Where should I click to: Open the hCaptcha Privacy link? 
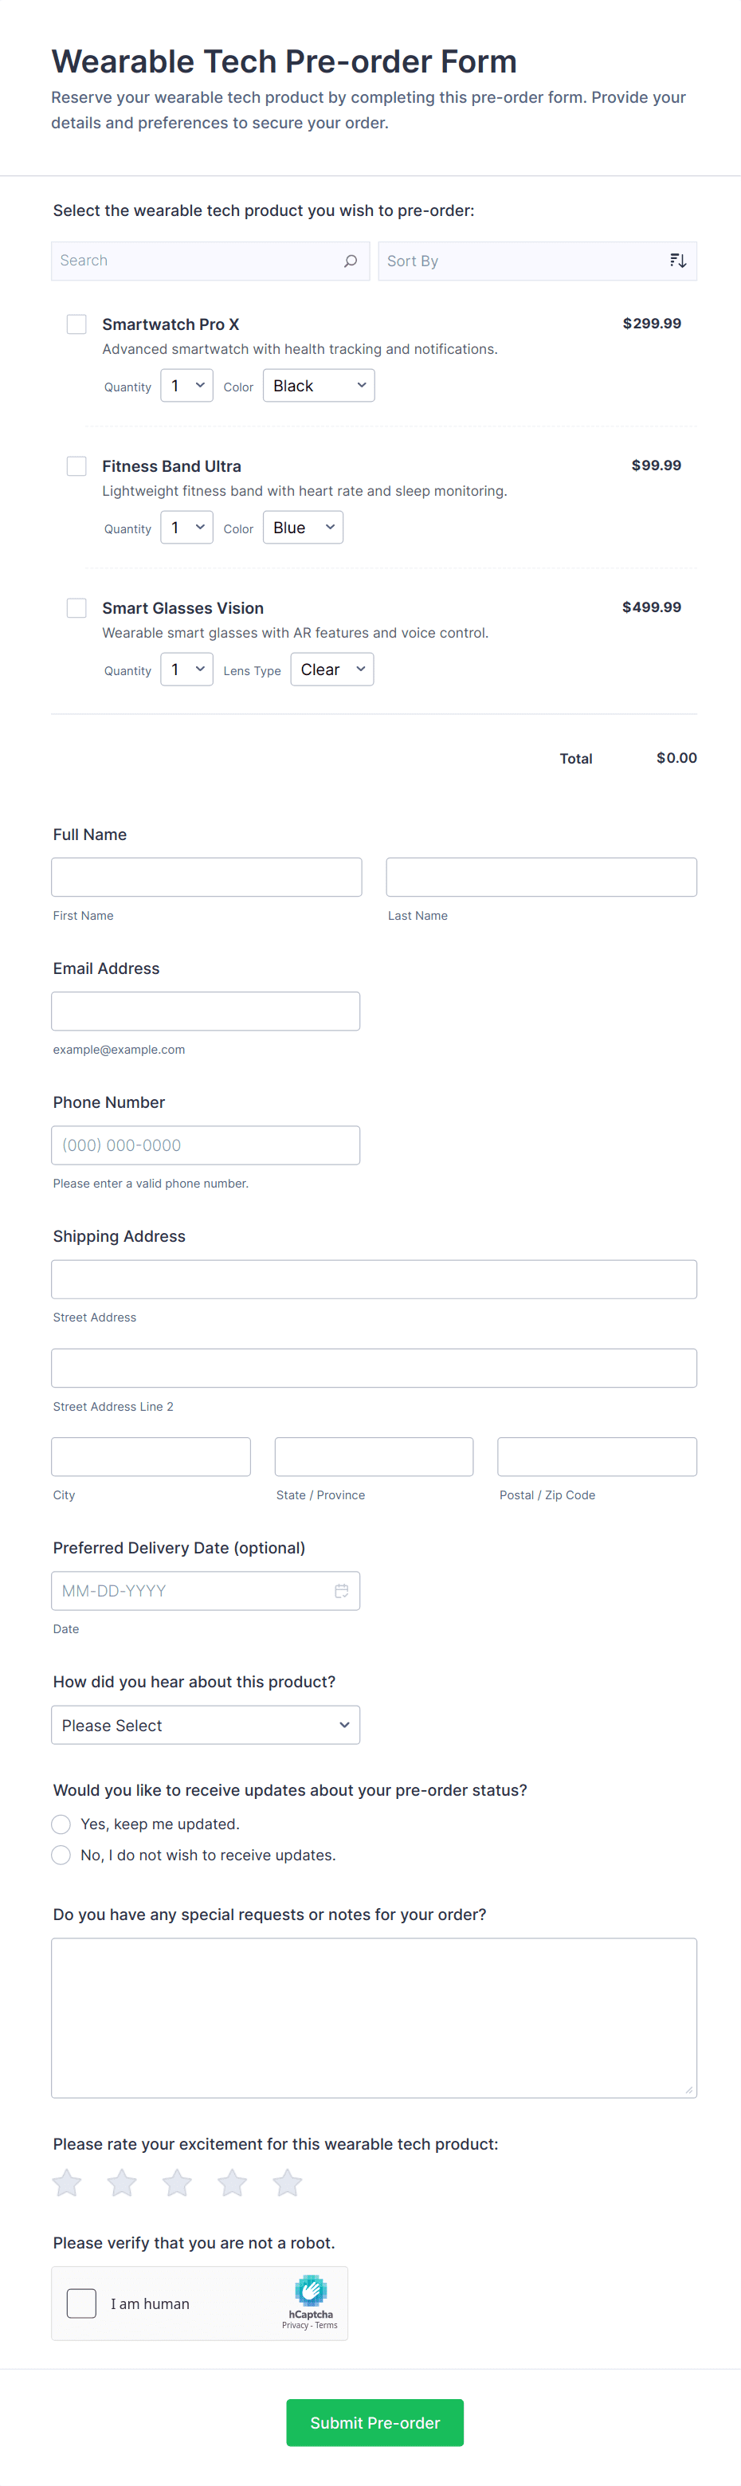tap(294, 2325)
